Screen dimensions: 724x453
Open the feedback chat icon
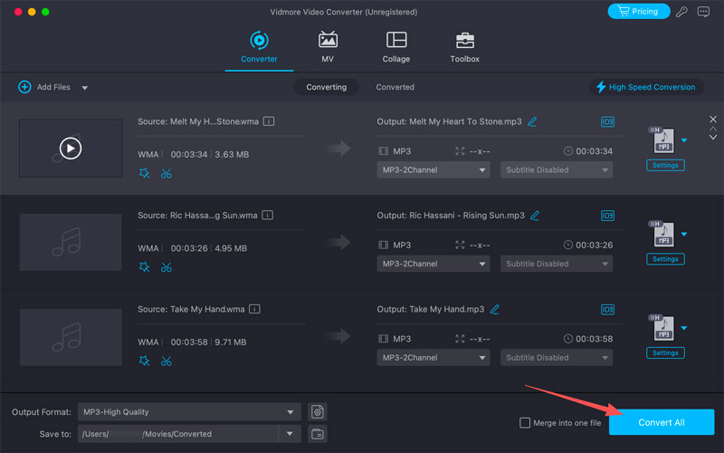(x=703, y=12)
